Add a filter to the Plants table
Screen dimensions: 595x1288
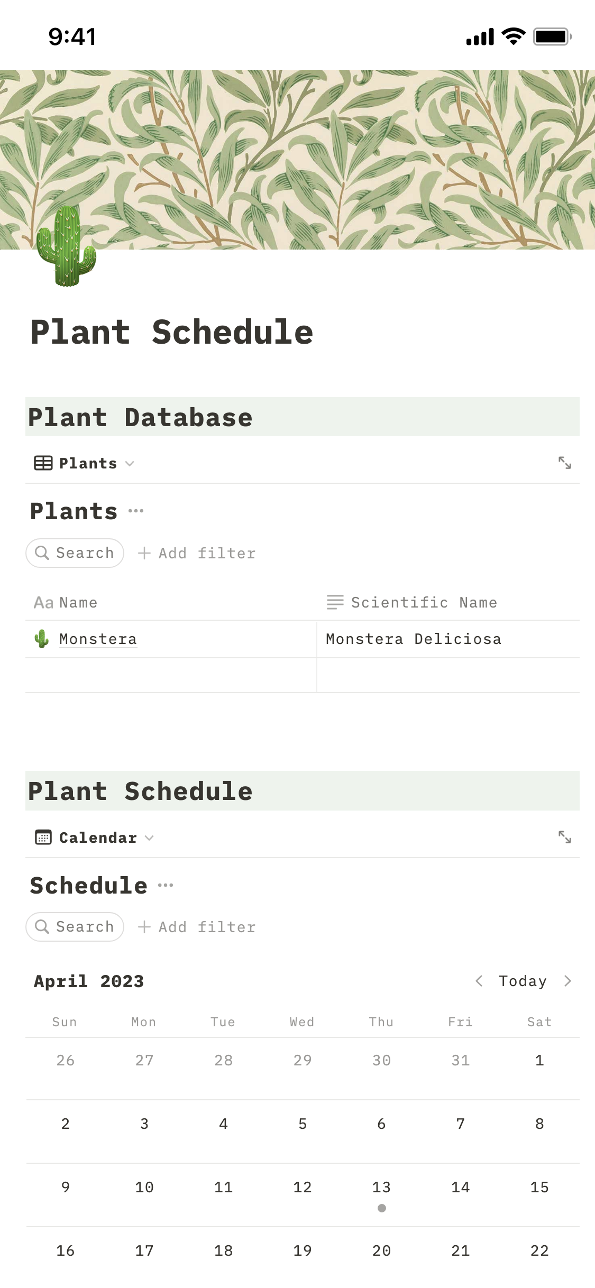click(x=197, y=553)
